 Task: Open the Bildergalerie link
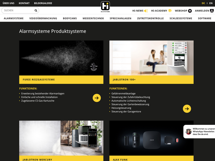[43, 3]
